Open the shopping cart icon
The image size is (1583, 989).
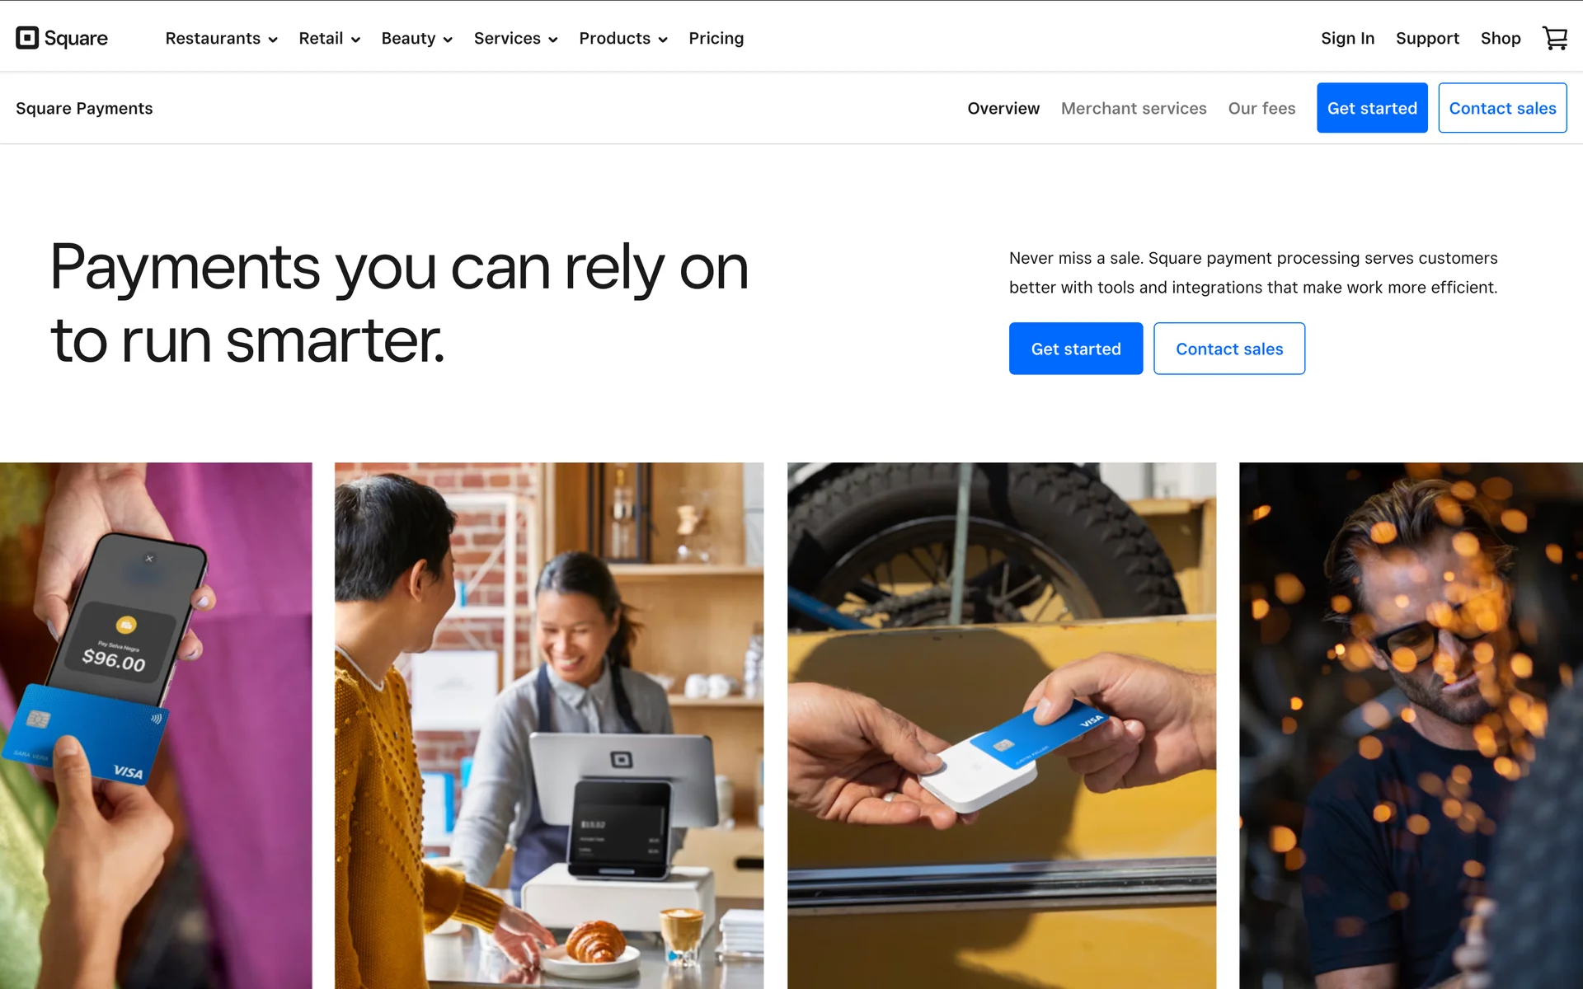coord(1554,38)
